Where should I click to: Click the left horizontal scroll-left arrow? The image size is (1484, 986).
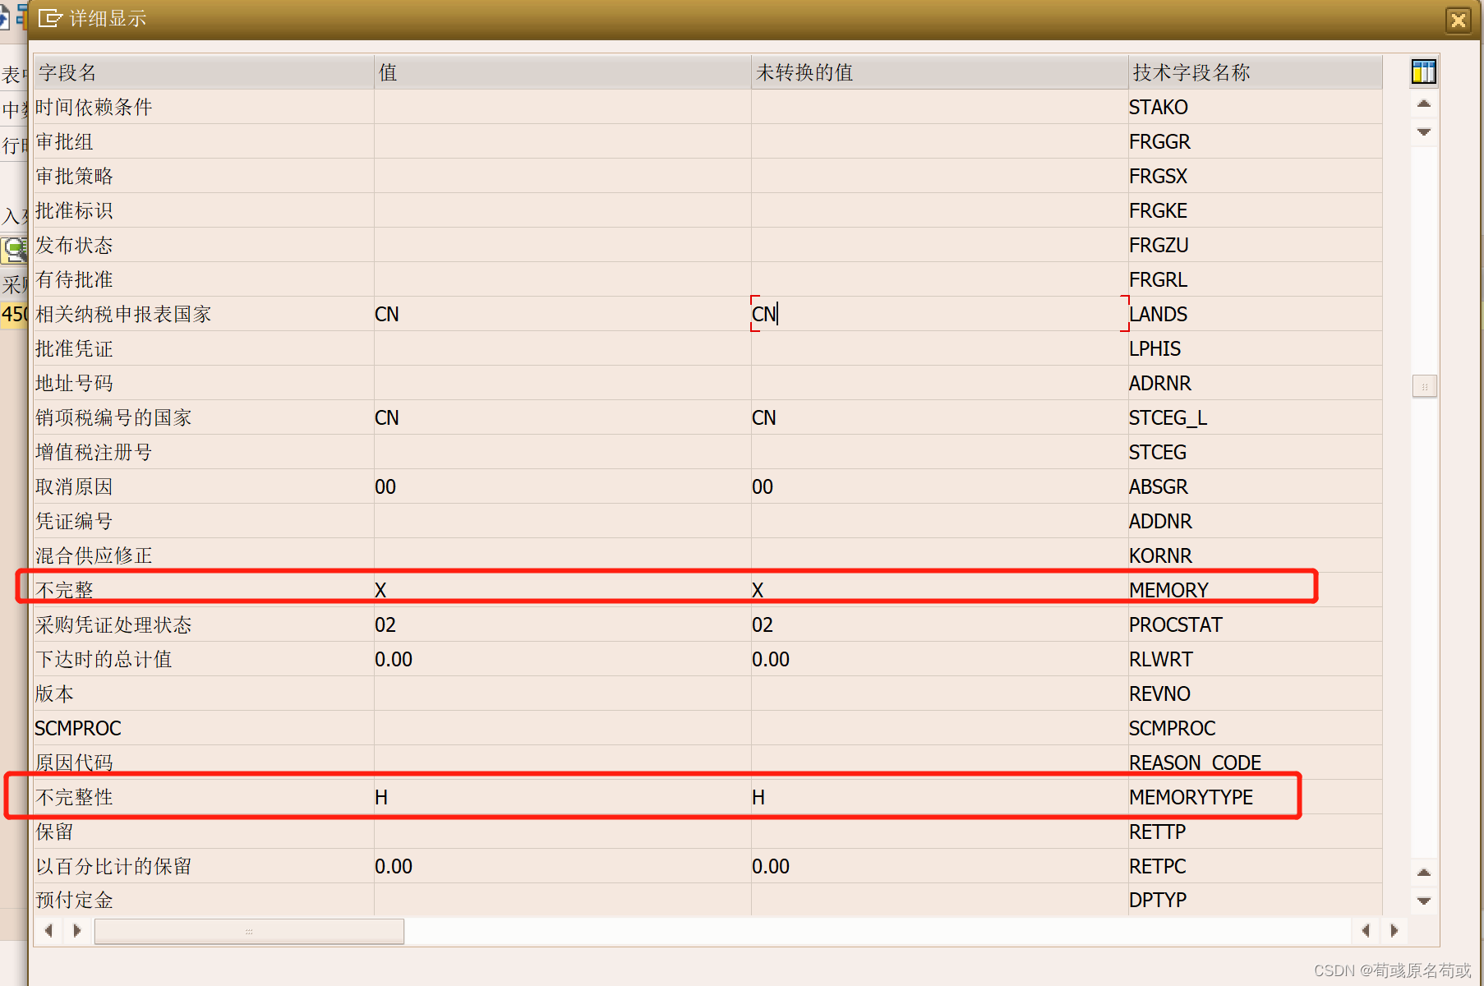[49, 930]
